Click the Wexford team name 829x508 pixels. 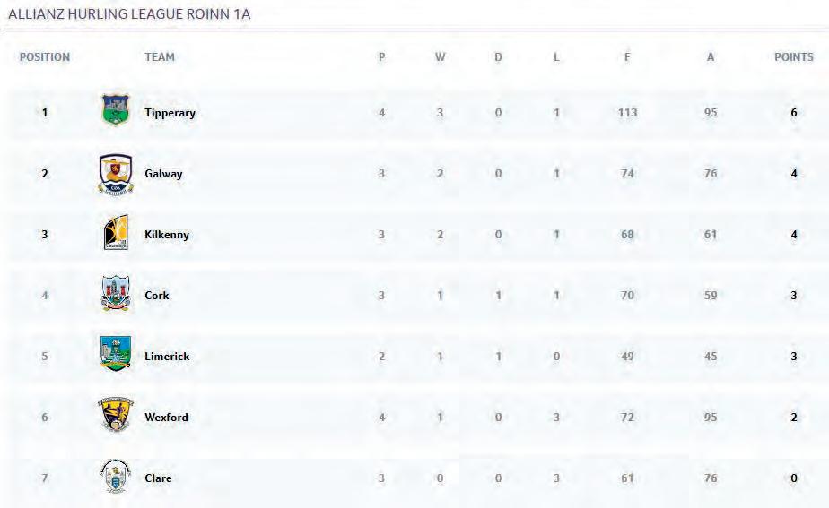click(166, 418)
